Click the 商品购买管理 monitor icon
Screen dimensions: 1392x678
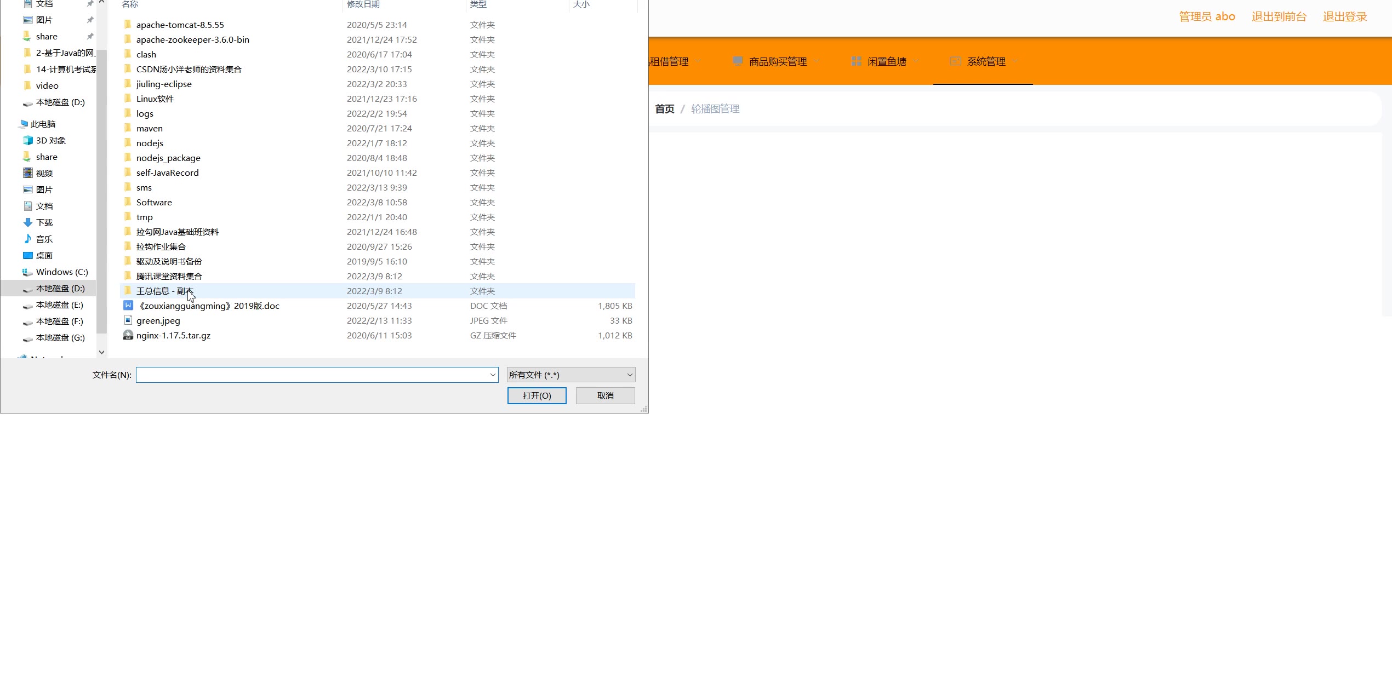click(738, 61)
